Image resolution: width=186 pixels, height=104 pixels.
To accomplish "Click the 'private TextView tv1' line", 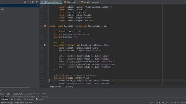I will coord(66,37).
